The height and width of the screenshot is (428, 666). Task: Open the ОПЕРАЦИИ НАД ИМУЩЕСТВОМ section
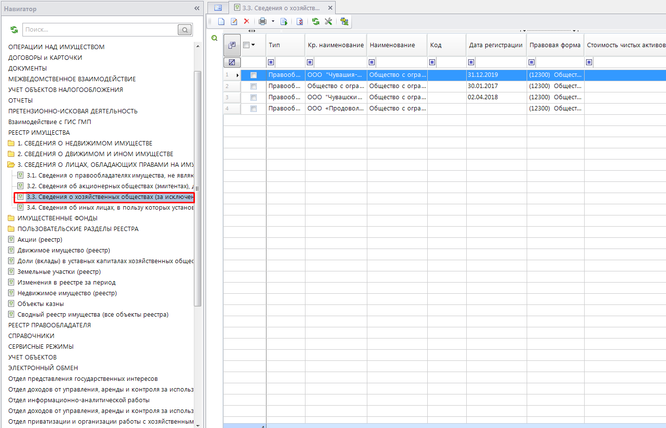pyautogui.click(x=57, y=47)
